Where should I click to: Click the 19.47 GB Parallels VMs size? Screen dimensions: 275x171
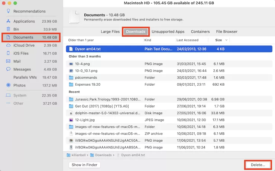(50, 78)
